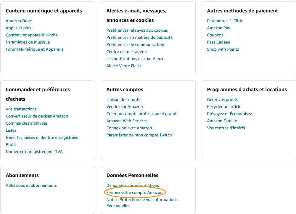Open Paramètres de musique
The image size is (296, 214).
point(28,42)
